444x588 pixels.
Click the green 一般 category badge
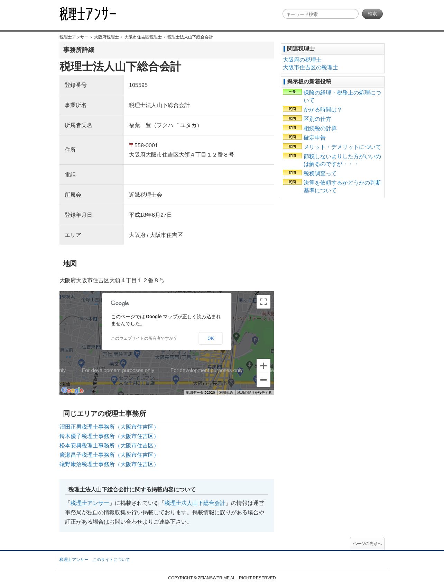(x=292, y=92)
